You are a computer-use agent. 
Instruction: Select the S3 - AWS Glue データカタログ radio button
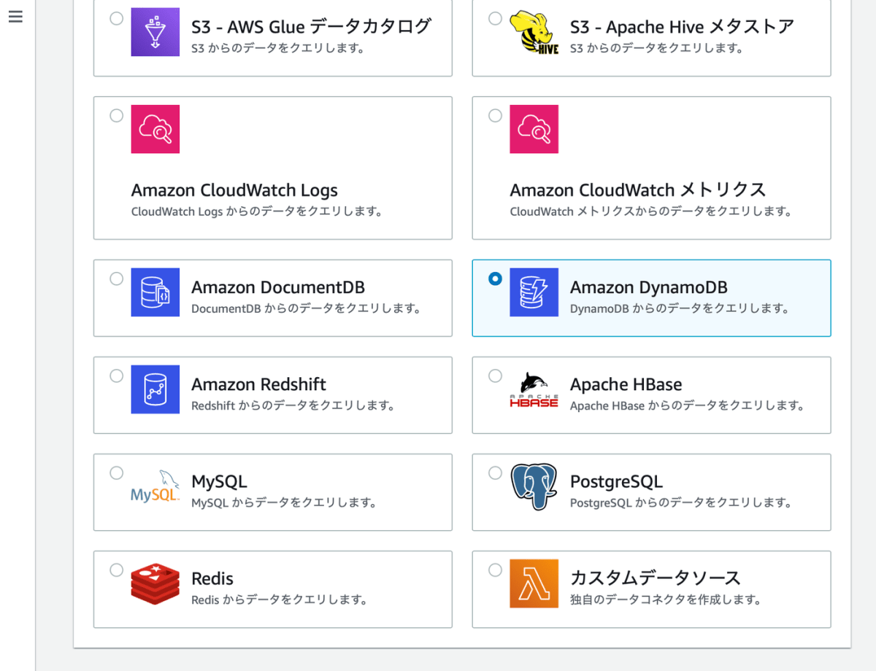(117, 19)
